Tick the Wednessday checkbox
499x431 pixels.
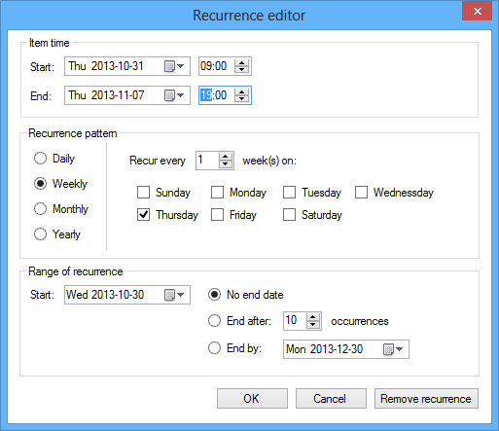pos(361,193)
